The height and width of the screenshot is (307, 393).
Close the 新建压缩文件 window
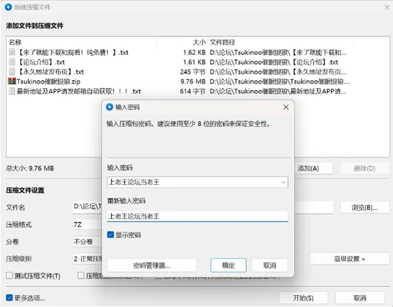pyautogui.click(x=387, y=7)
